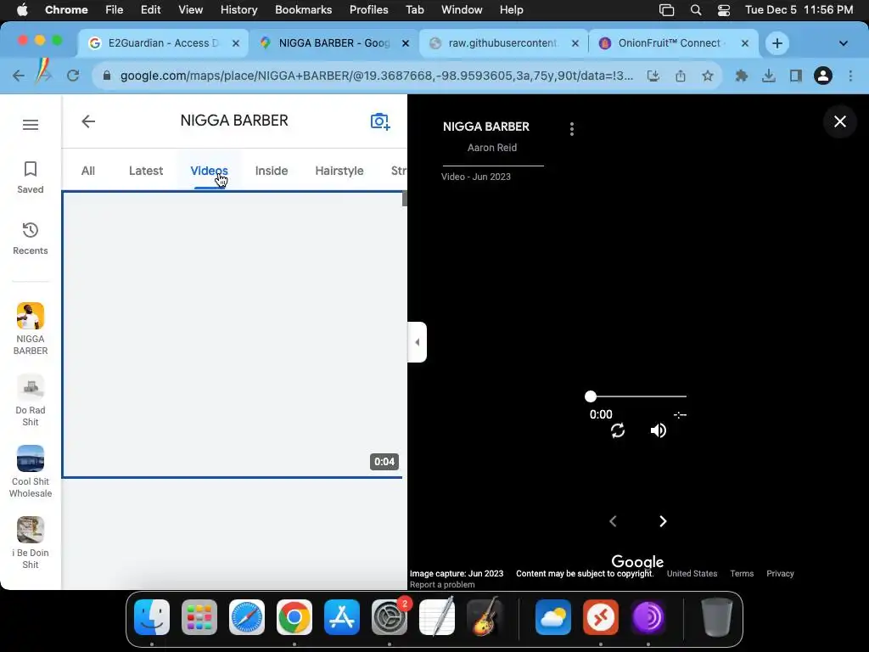The height and width of the screenshot is (652, 869).
Task: Open Cool Shit Wholesale recent place
Action: tap(31, 472)
